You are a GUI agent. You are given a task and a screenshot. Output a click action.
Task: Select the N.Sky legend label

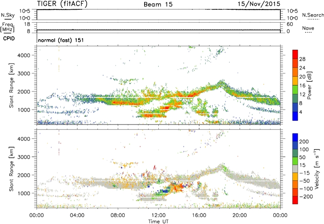8,15
